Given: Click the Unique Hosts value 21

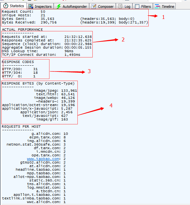Looking at the screenshot, I should coord(43,15).
